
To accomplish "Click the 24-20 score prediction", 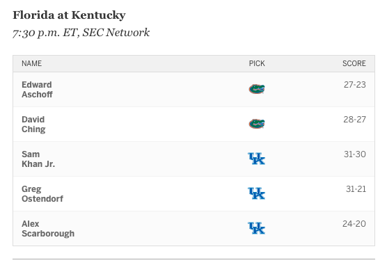I will tap(354, 224).
